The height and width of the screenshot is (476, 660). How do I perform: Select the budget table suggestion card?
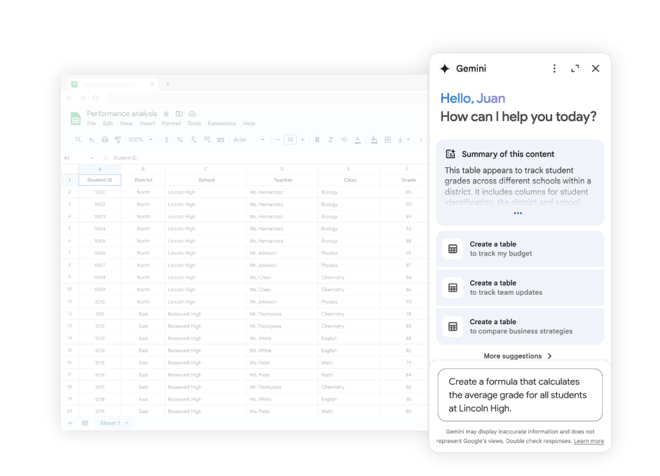coord(520,248)
